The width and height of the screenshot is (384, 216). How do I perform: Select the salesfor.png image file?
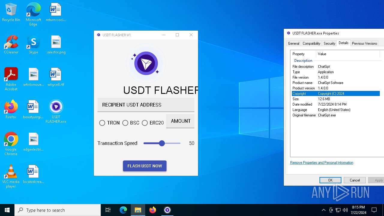pos(56,45)
